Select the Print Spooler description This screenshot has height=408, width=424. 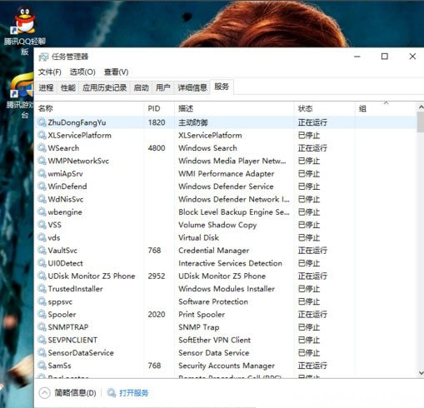coord(202,315)
